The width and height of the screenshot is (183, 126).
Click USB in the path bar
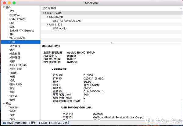(x=44, y=123)
